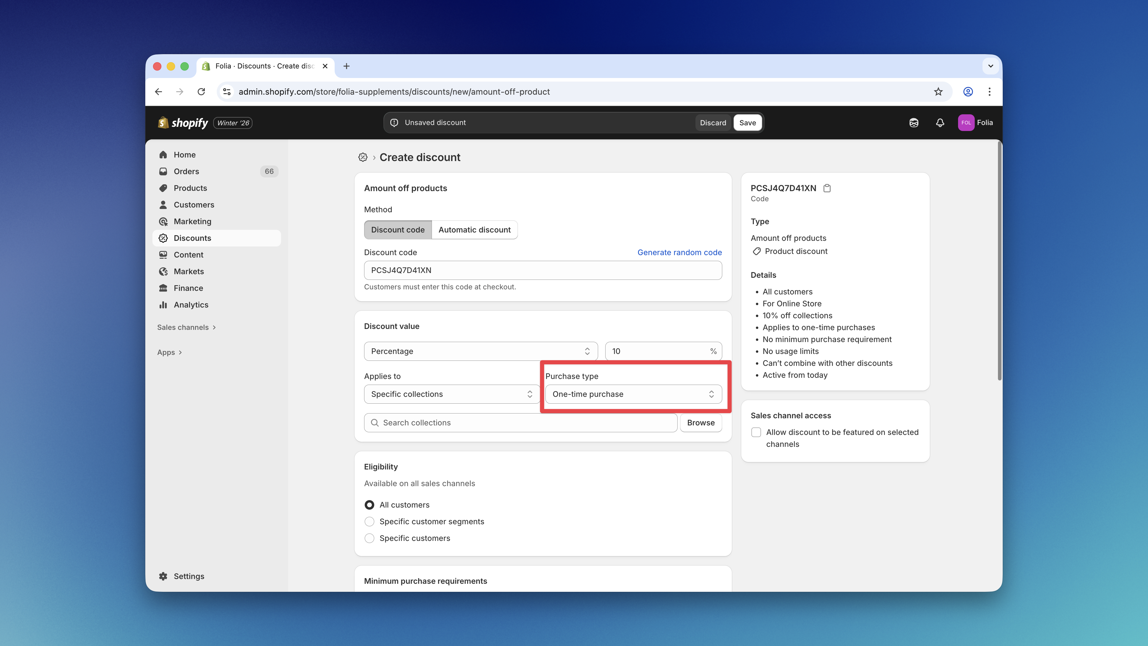Open the notification bell
1148x646 pixels.
[x=940, y=123]
